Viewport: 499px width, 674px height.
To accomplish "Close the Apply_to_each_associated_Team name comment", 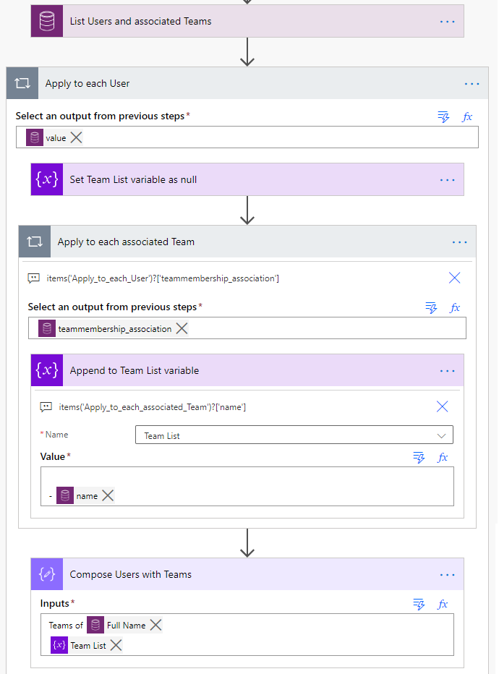I will 443,406.
